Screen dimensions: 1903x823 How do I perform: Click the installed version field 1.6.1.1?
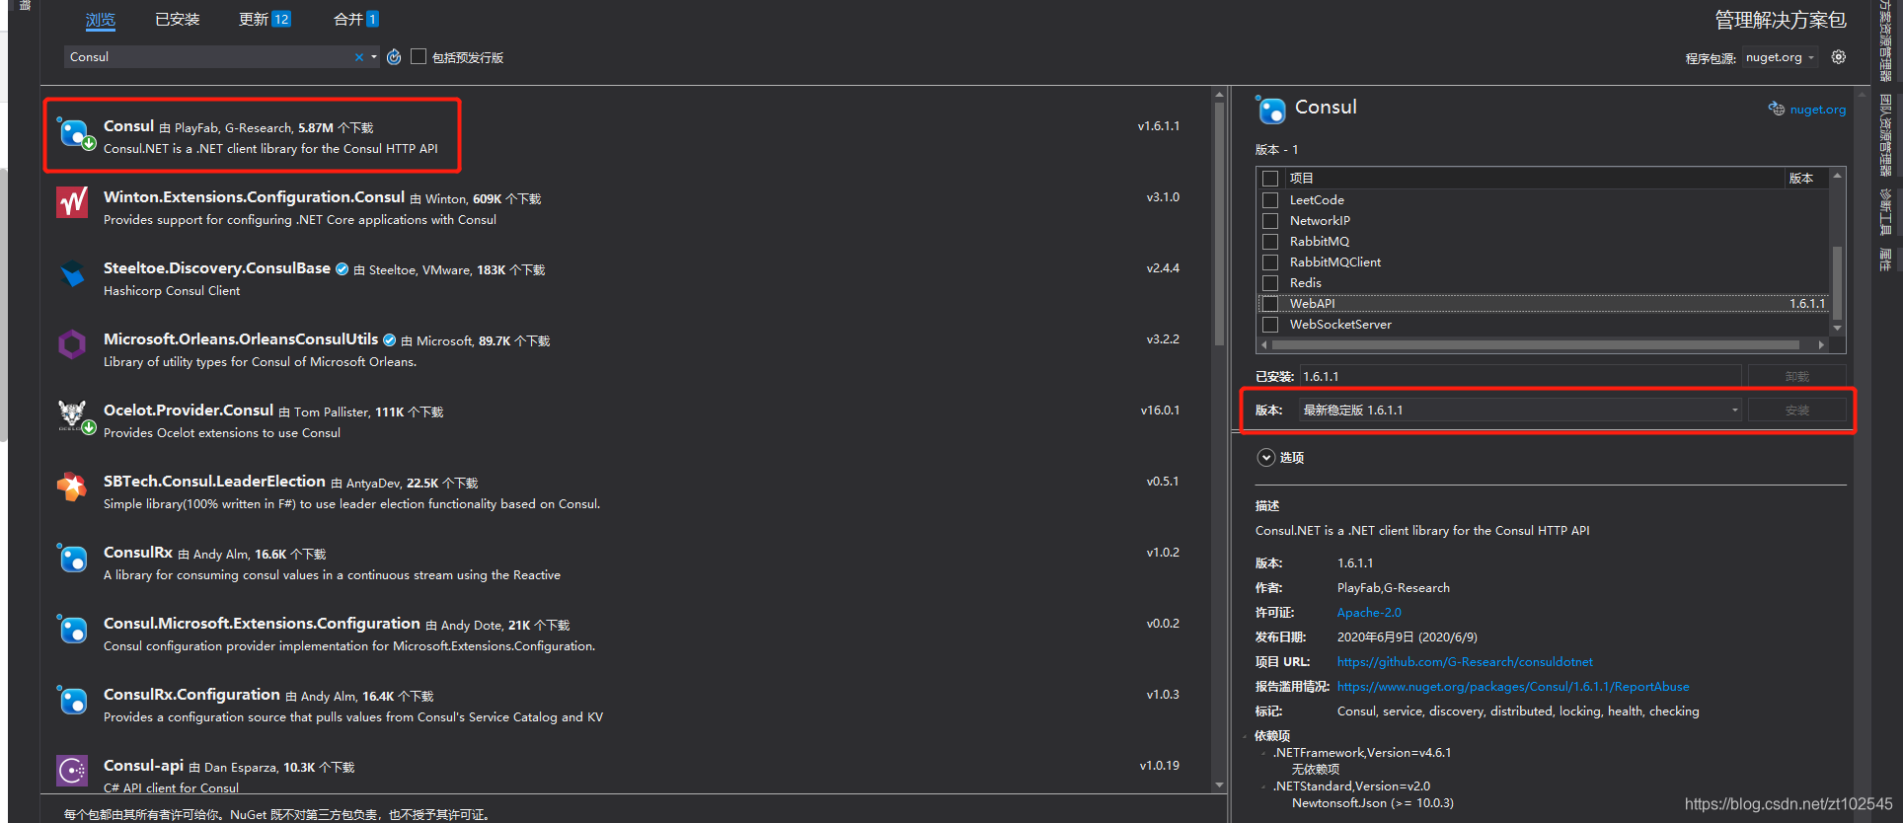point(1519,377)
